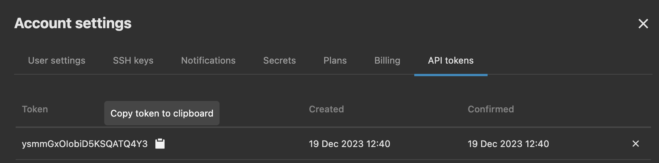Select the Secrets tab
This screenshot has height=163, width=659.
[x=279, y=61]
